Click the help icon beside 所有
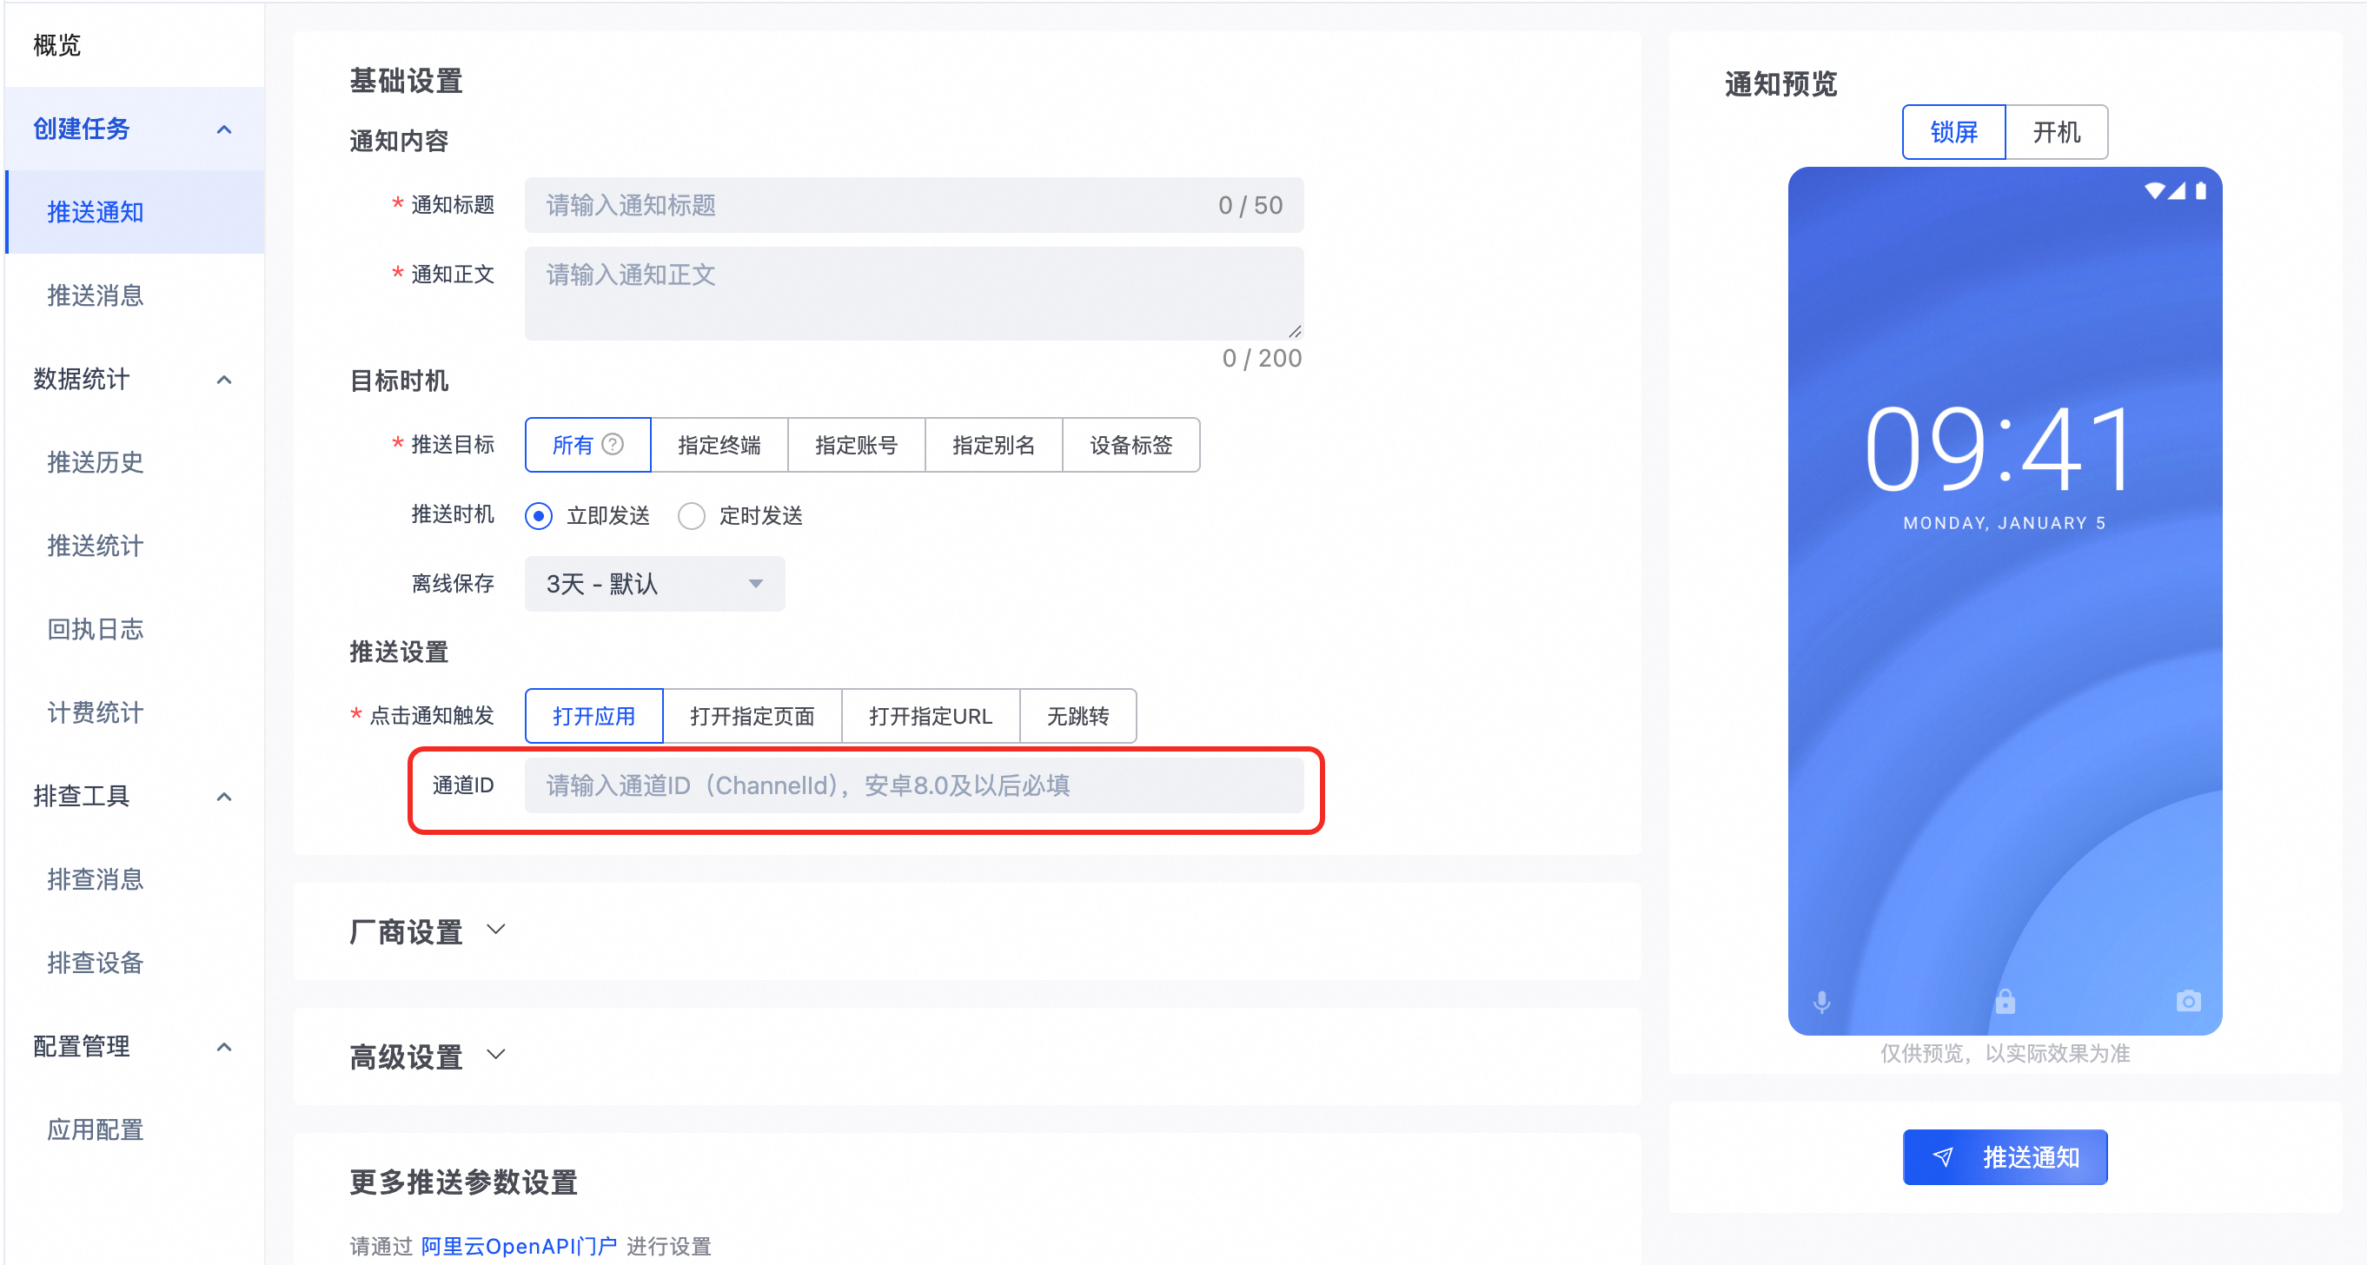The image size is (2367, 1265). (613, 445)
